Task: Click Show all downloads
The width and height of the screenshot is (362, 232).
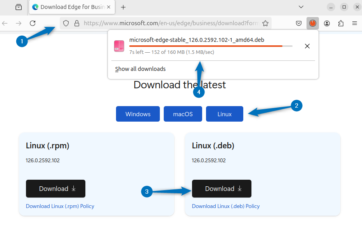Action: click(140, 69)
